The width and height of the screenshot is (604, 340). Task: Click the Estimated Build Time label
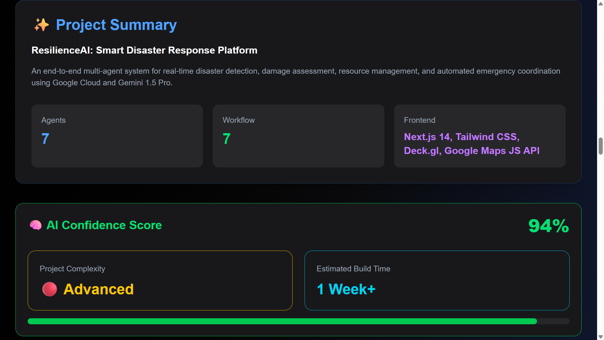pyautogui.click(x=353, y=269)
